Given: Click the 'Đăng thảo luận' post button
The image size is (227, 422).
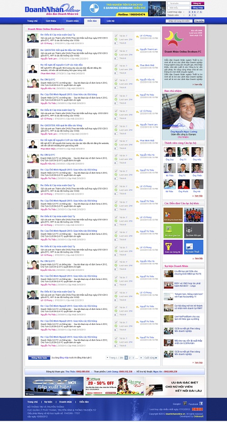Looking at the screenshot, I should click(x=39, y=357).
